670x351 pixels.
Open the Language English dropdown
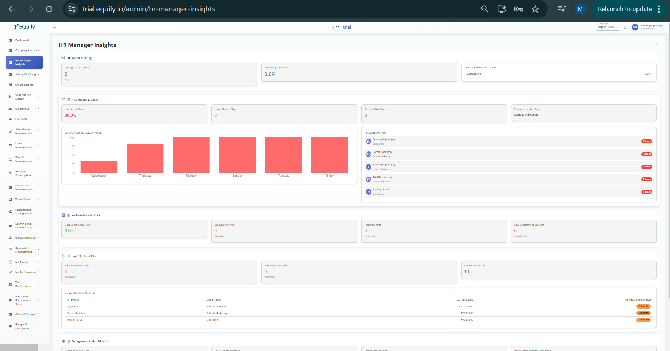608,27
